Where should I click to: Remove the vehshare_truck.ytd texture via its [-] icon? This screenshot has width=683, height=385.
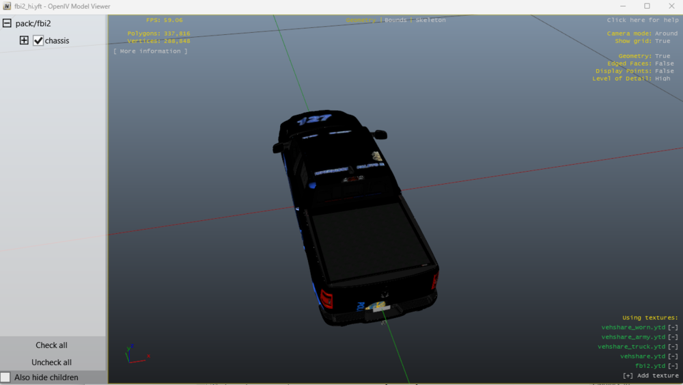(x=673, y=347)
